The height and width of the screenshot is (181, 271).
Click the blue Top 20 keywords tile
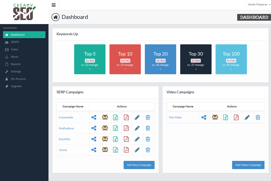point(160,59)
